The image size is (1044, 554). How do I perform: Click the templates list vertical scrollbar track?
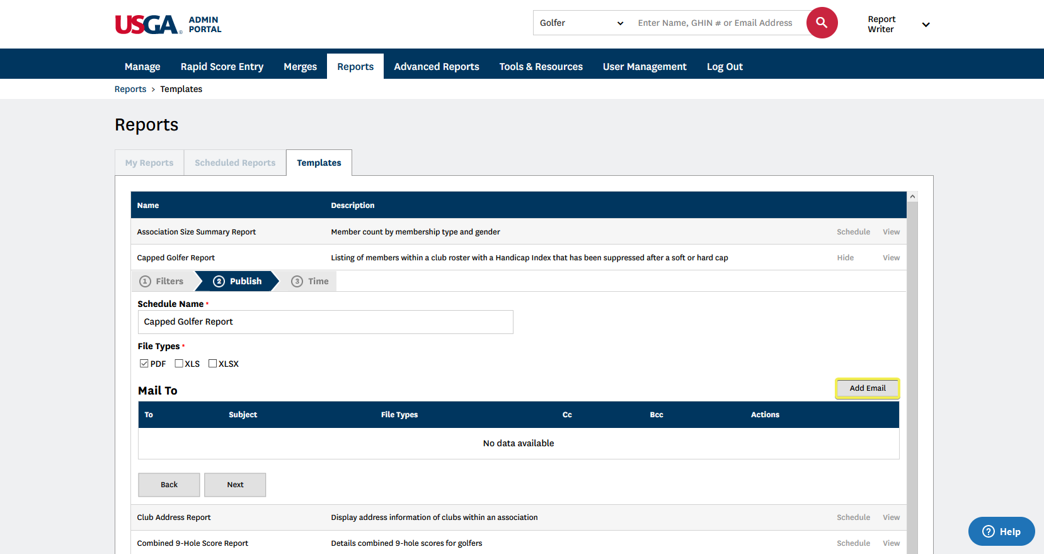tap(912, 378)
